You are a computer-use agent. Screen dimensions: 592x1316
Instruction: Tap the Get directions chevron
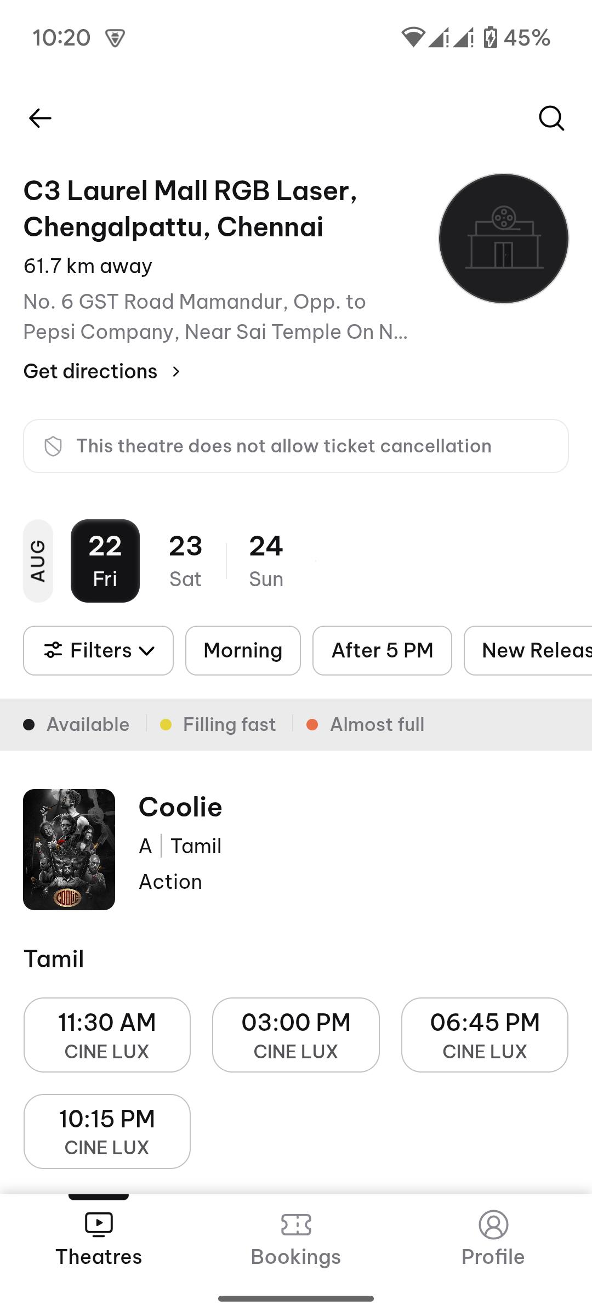pyautogui.click(x=176, y=372)
